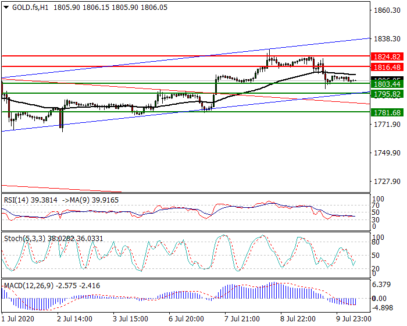The width and height of the screenshot is (407, 326).
Task: Click the 1771.90 price axis value
Action: click(x=387, y=124)
